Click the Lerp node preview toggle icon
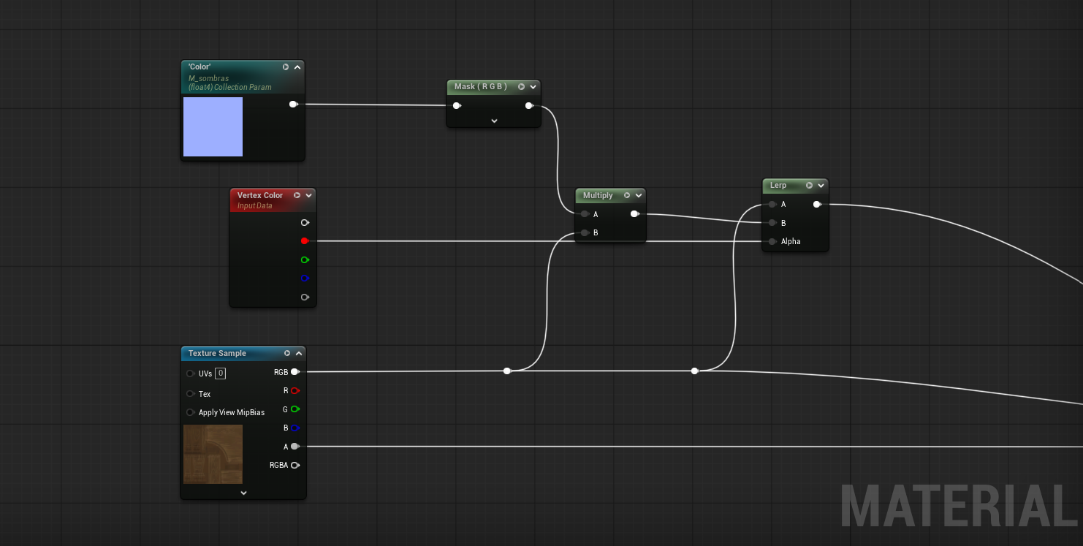Viewport: 1083px width, 546px height. pos(810,185)
